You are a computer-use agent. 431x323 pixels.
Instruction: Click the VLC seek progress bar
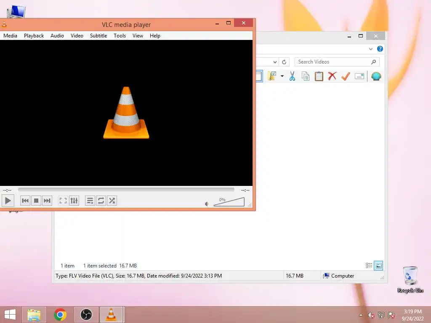tap(126, 190)
